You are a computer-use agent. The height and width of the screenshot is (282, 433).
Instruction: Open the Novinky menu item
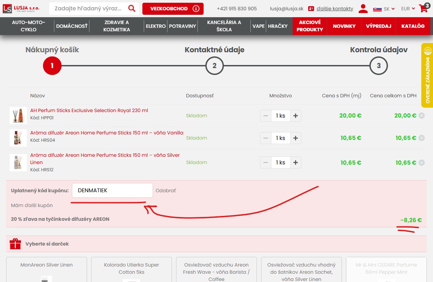pyautogui.click(x=344, y=26)
